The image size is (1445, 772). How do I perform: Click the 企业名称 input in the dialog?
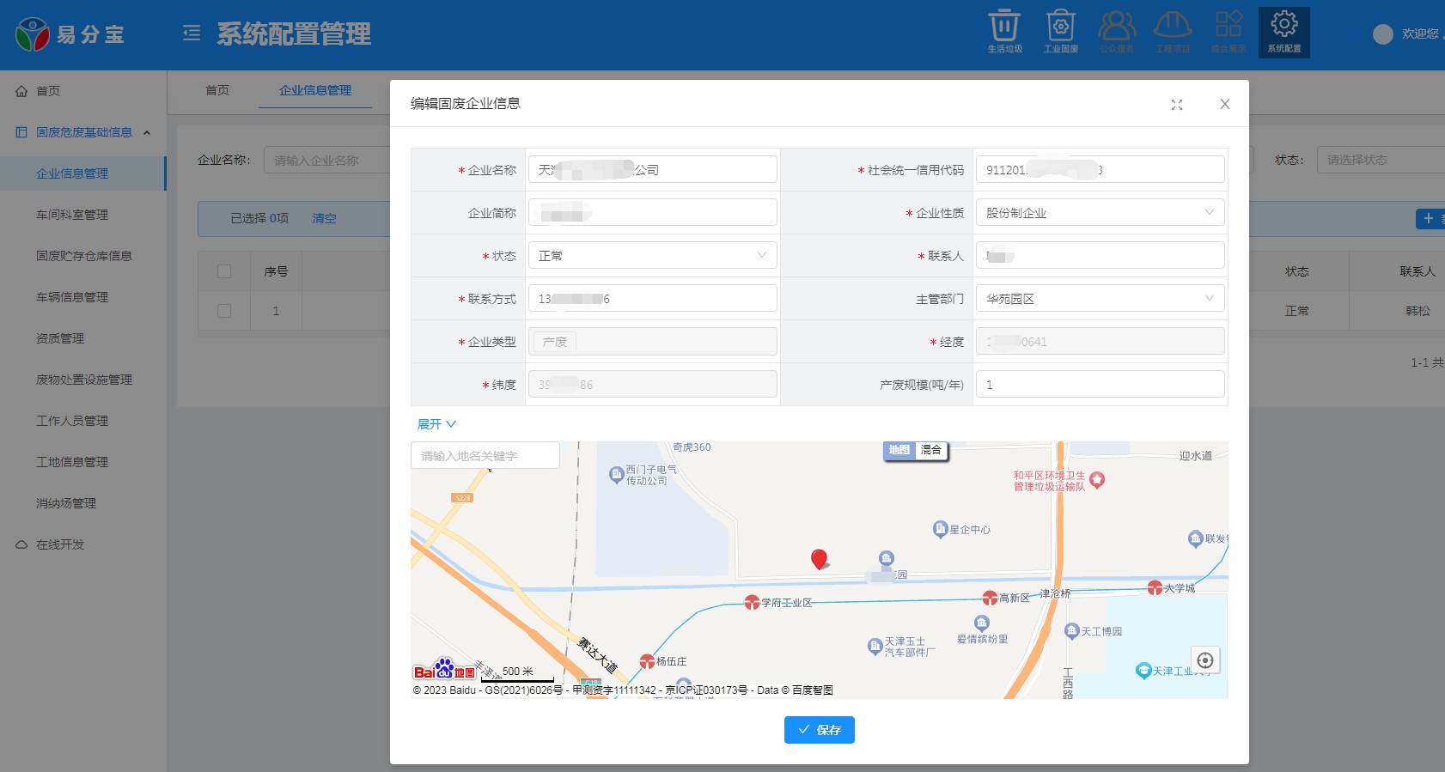coord(652,170)
